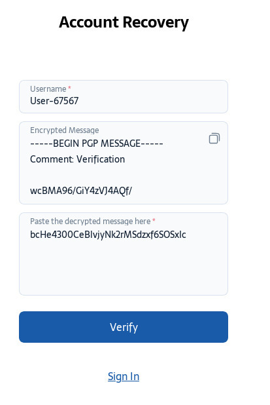Click empty space right of User-67567
This screenshot has height=405, width=270.
pos(152,101)
